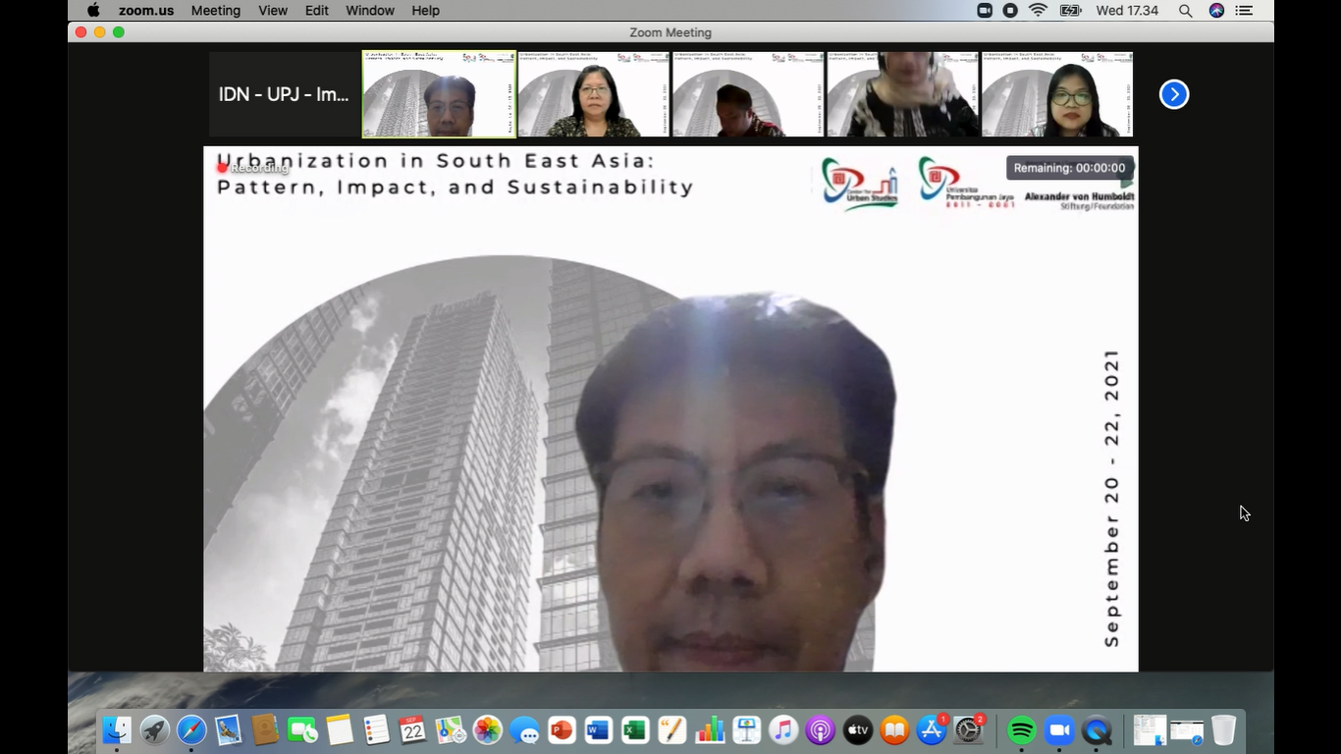This screenshot has height=754, width=1341.
Task: Open the Edit menu
Action: (x=317, y=10)
